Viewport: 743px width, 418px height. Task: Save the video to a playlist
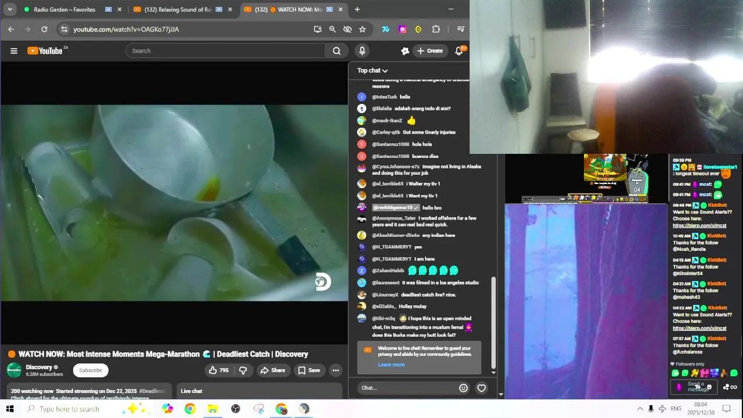coord(309,370)
